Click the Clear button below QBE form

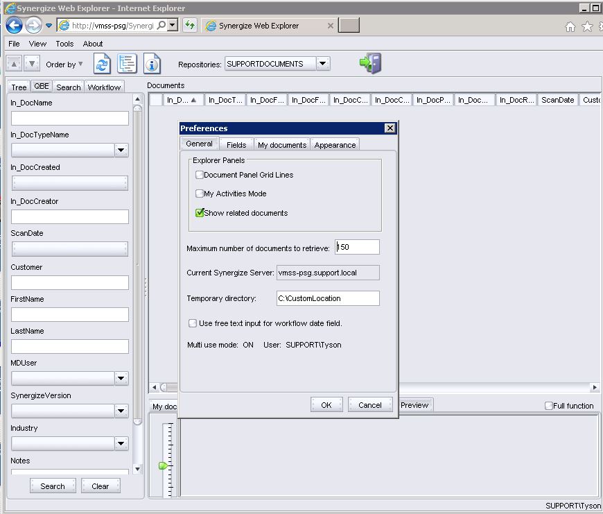[x=101, y=486]
